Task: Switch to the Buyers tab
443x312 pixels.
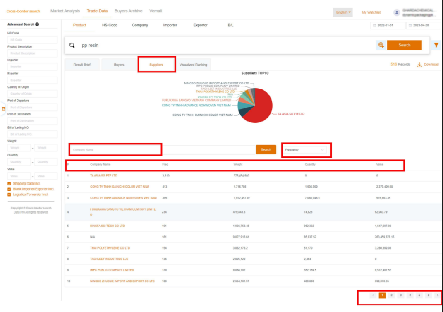Action: pos(119,65)
